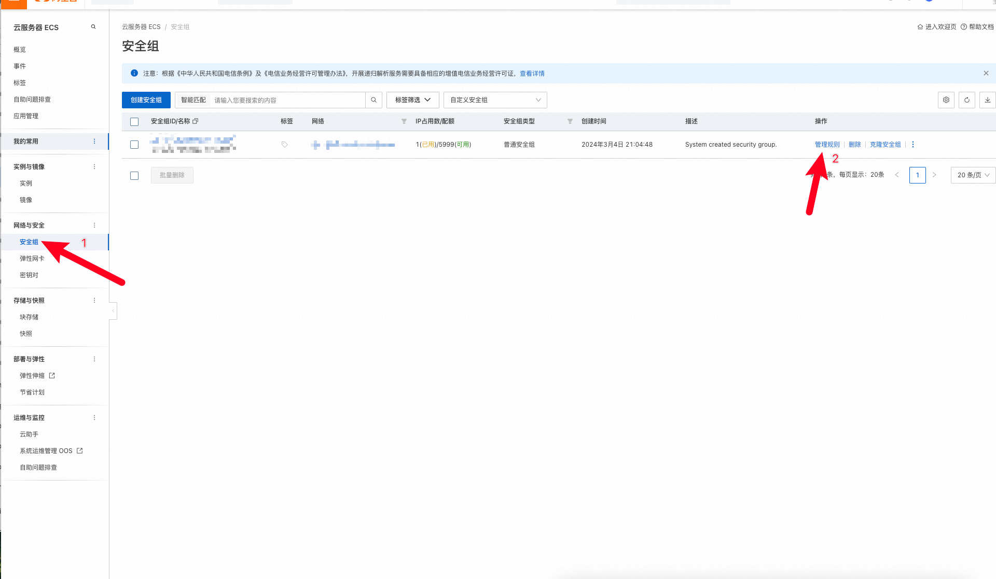Click the 创建安全组 button
996x579 pixels.
pyautogui.click(x=146, y=100)
